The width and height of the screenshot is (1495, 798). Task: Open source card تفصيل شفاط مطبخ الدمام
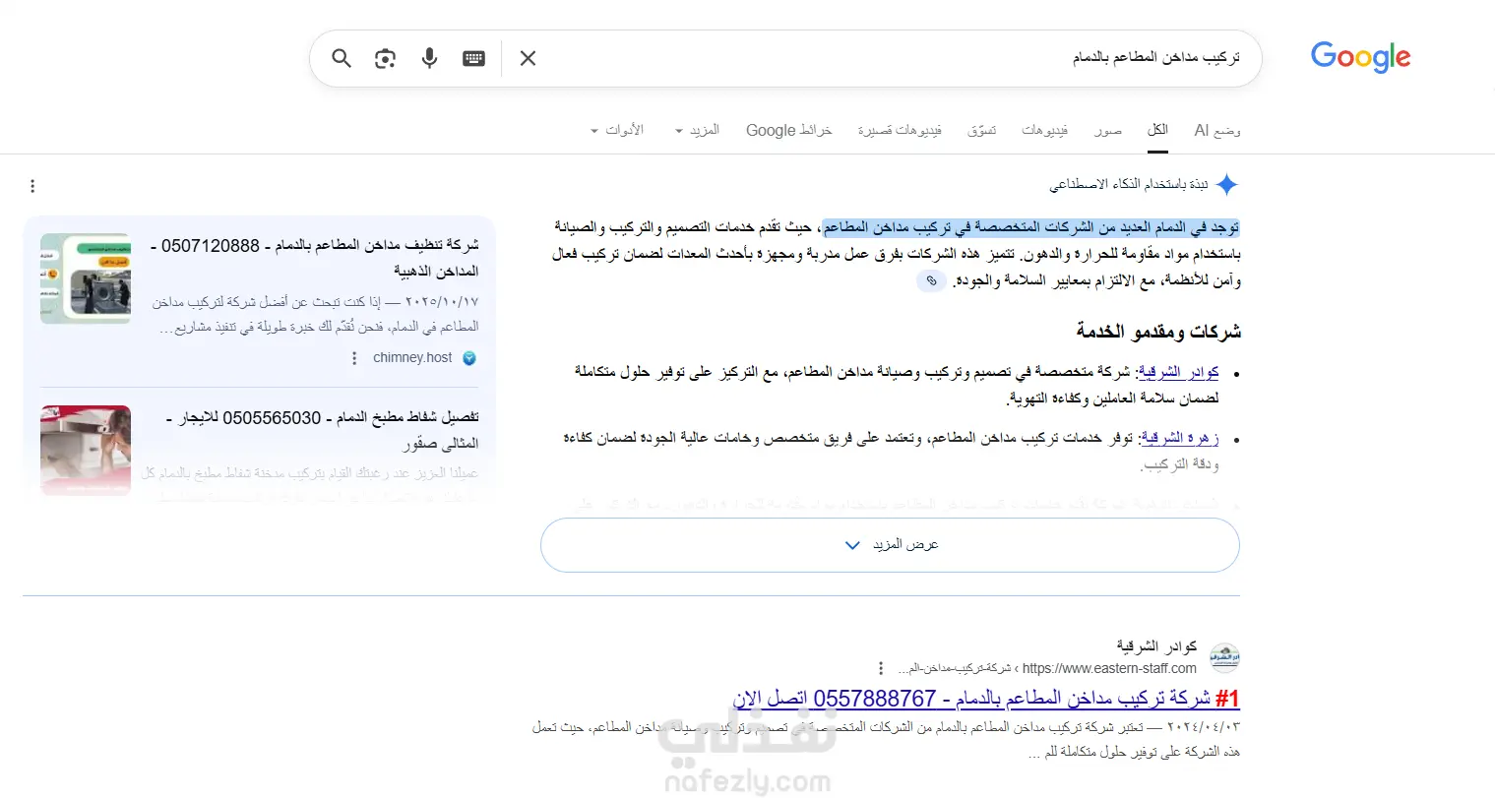pyautogui.click(x=323, y=430)
